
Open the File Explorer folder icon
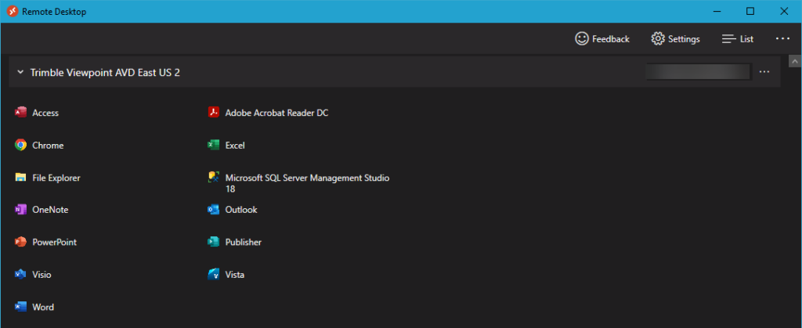click(x=20, y=178)
